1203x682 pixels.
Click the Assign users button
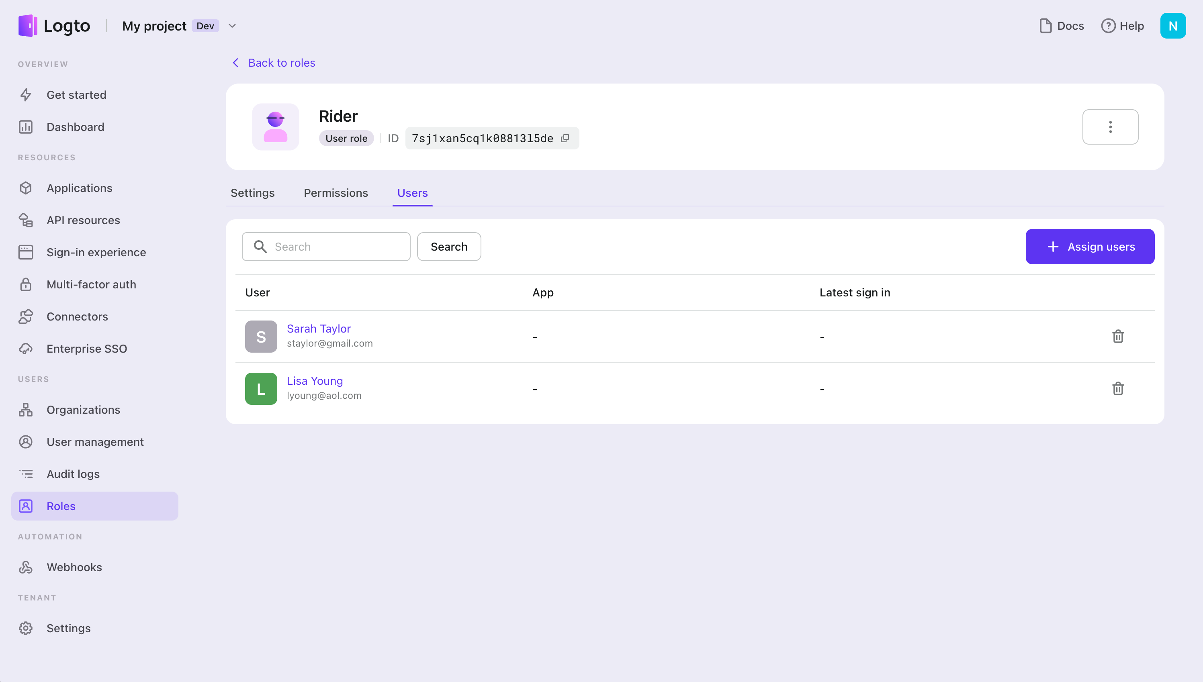[1090, 247]
